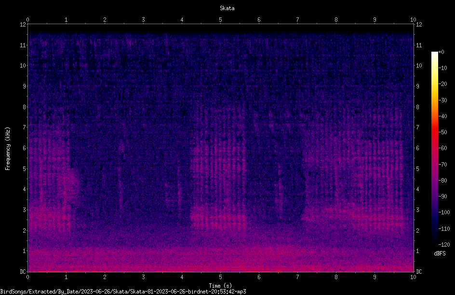The image size is (455, 295).
Task: Click "2" on the top time axis
Action: 105,20
